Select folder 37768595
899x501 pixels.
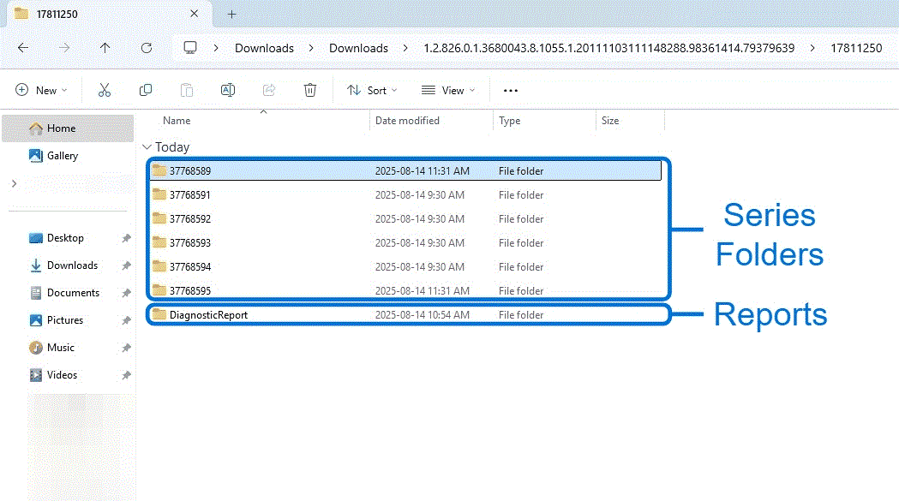tap(405, 290)
